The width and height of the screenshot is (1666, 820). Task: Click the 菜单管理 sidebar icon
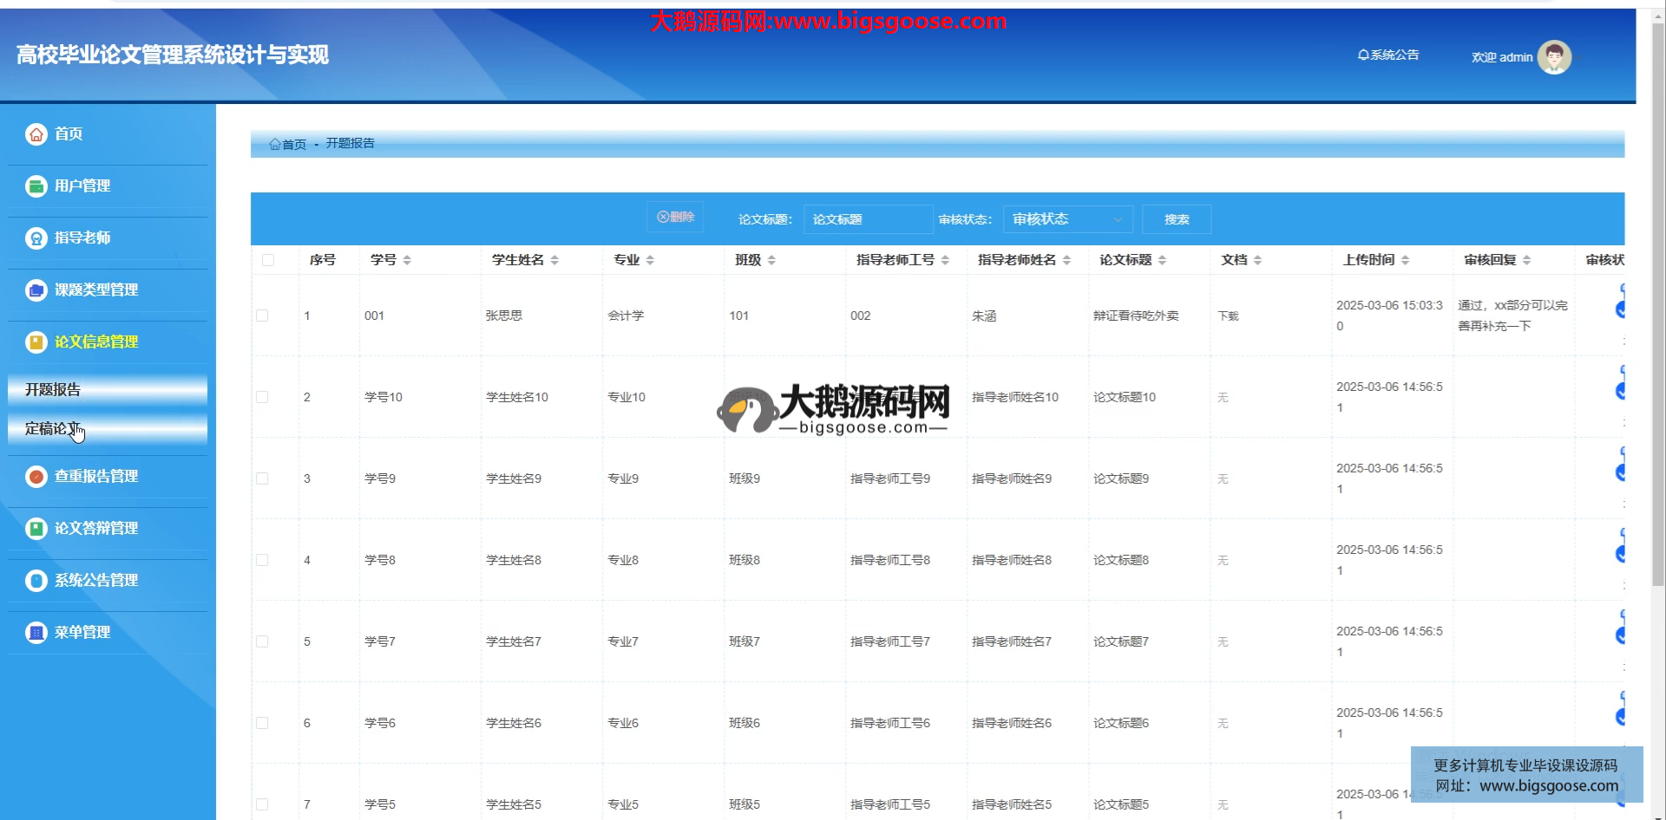coord(36,633)
